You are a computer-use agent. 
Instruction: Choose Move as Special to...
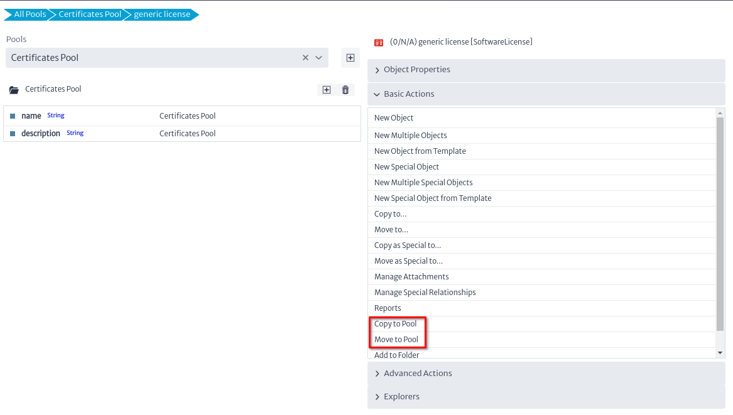[x=542, y=261]
